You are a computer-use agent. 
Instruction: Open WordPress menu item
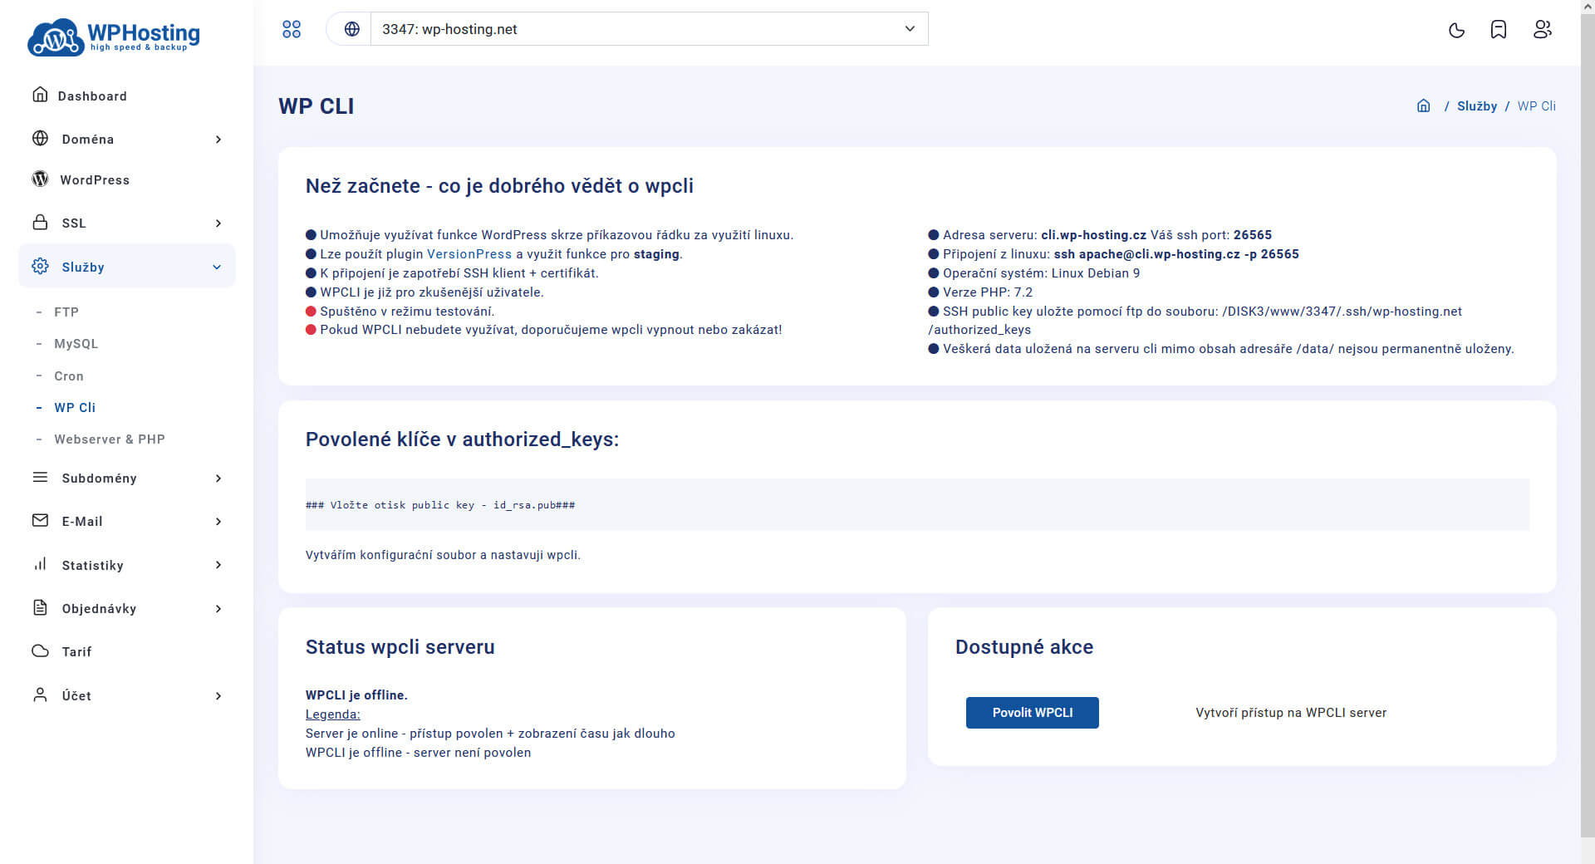tap(95, 180)
